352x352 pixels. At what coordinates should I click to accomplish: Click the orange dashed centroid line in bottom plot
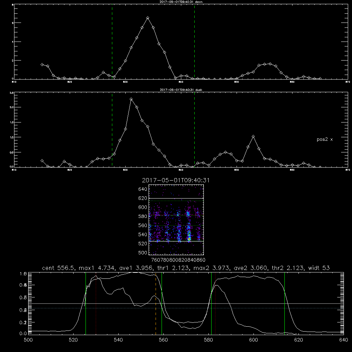pos(156,303)
